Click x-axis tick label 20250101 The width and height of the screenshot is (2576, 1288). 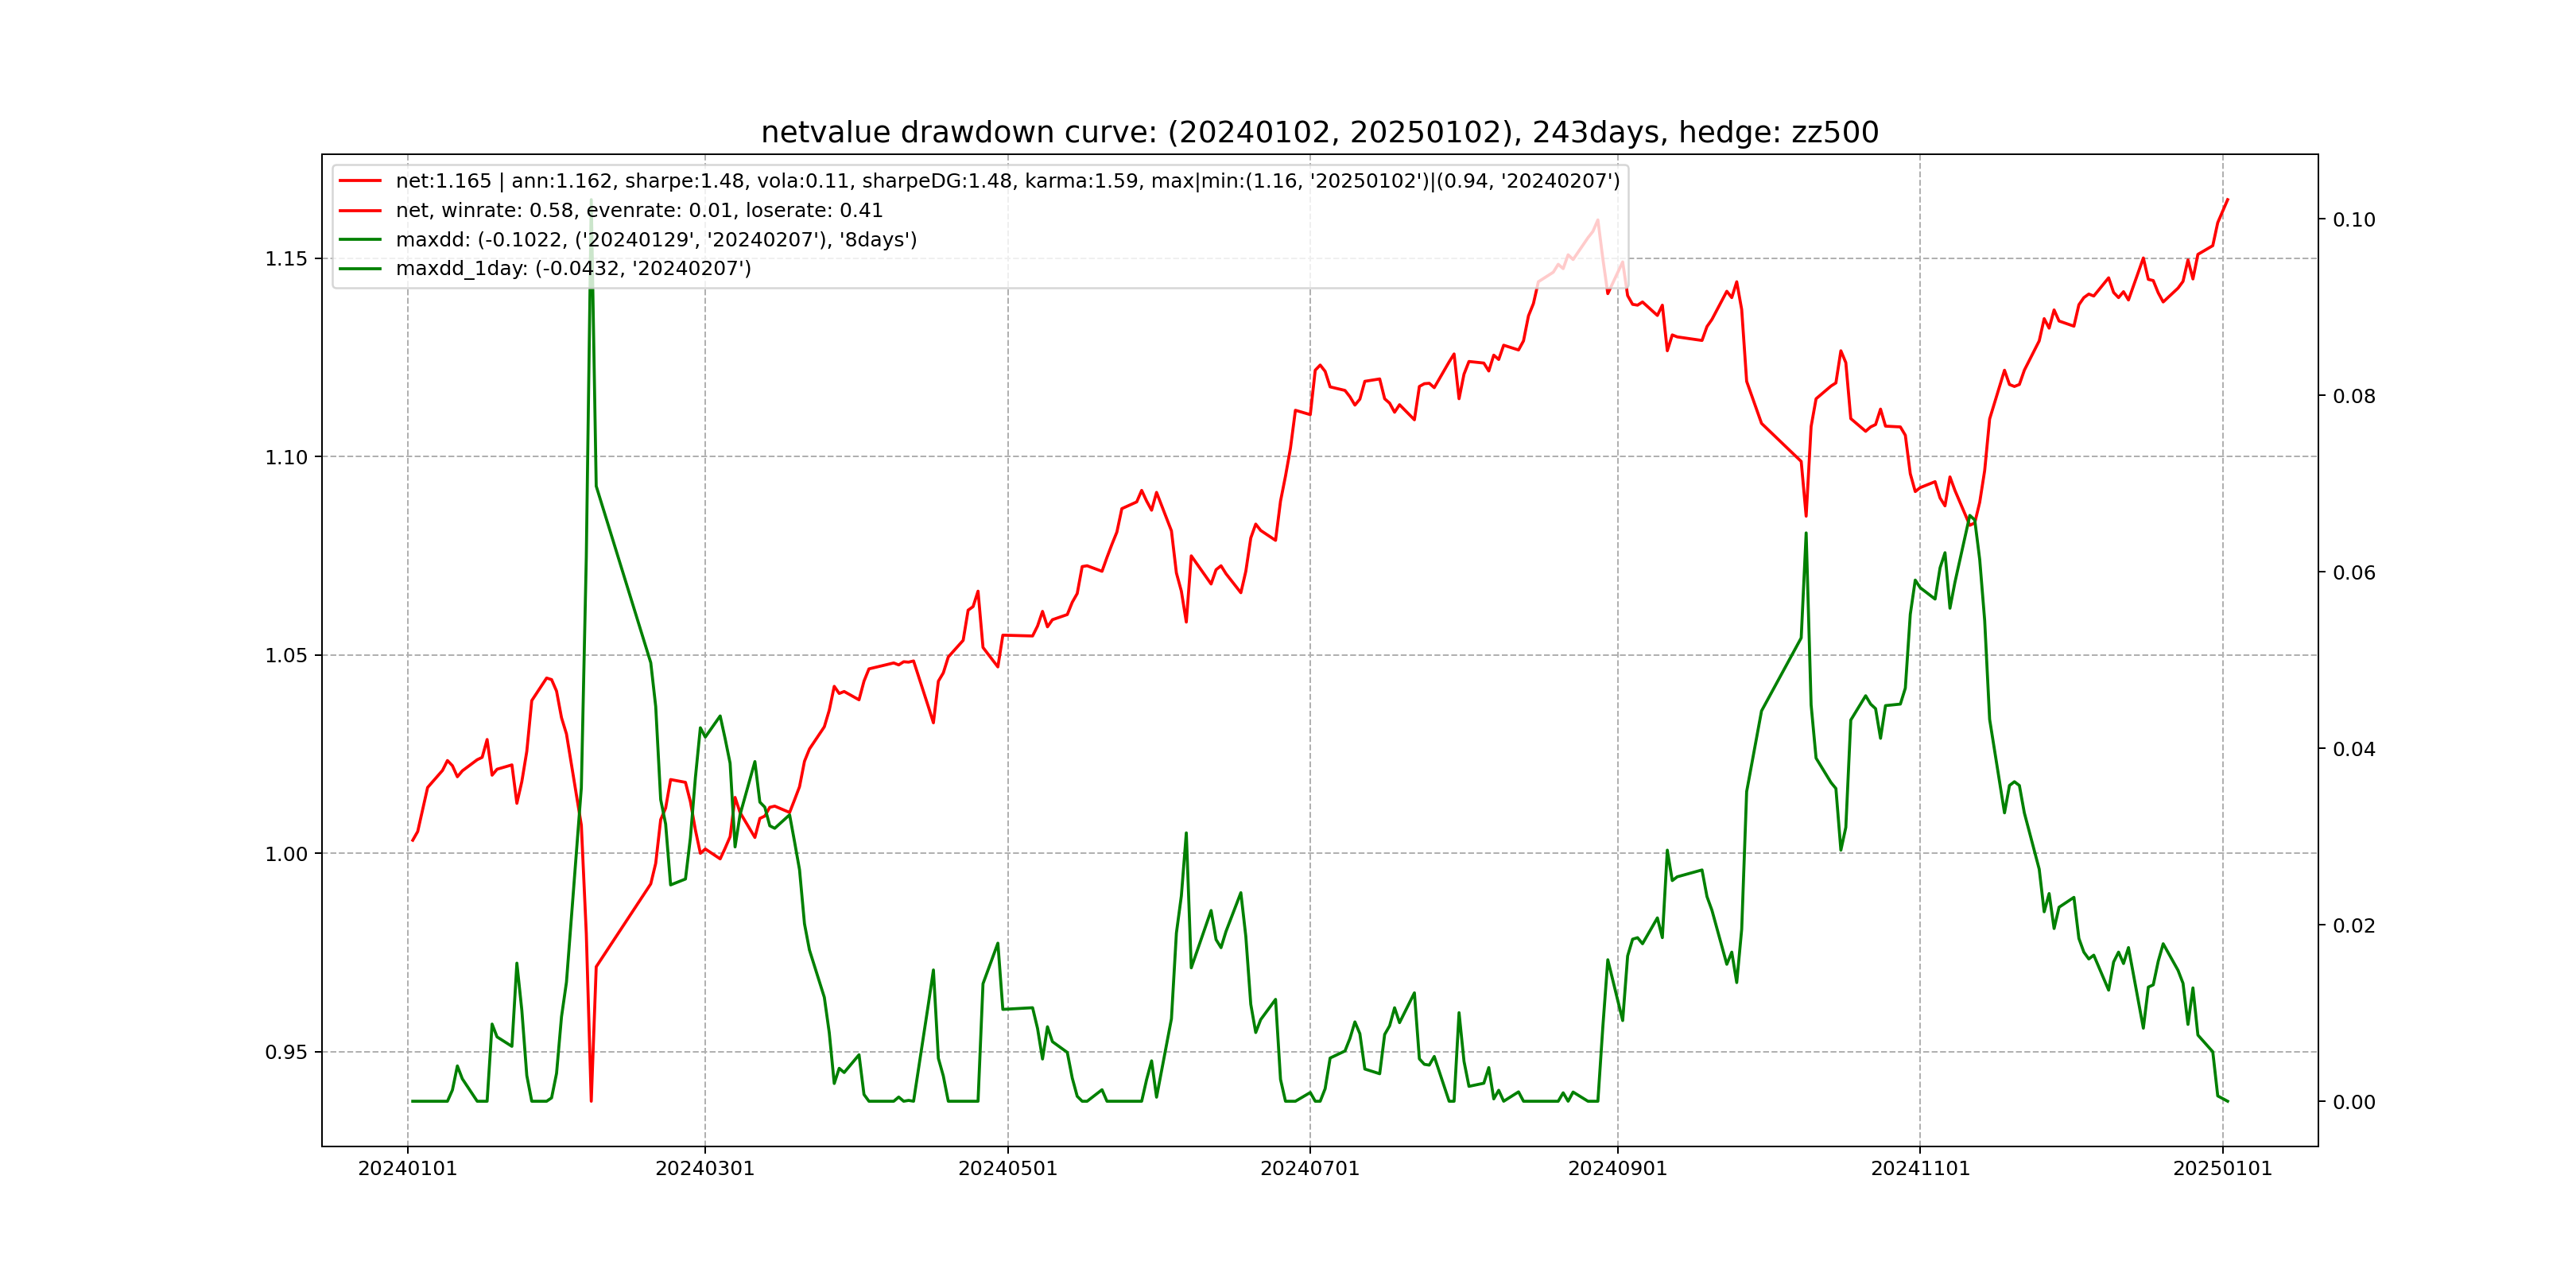click(2222, 1169)
